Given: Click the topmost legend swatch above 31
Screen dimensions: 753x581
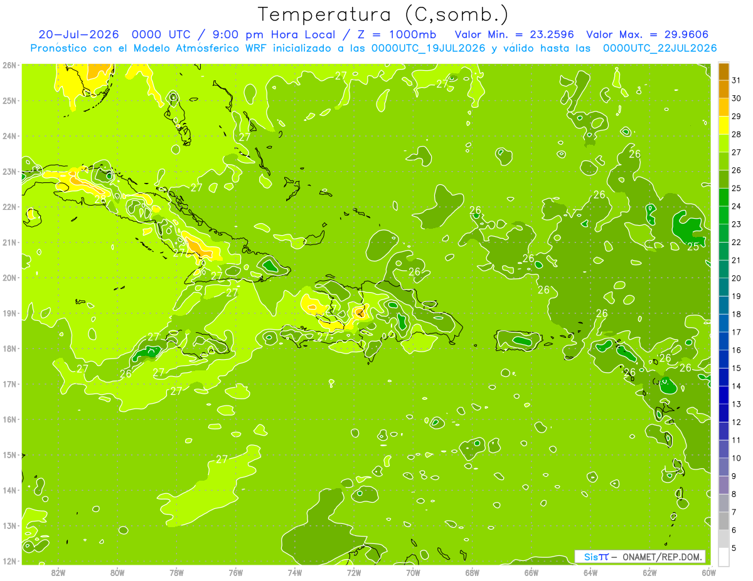Looking at the screenshot, I should pos(724,71).
